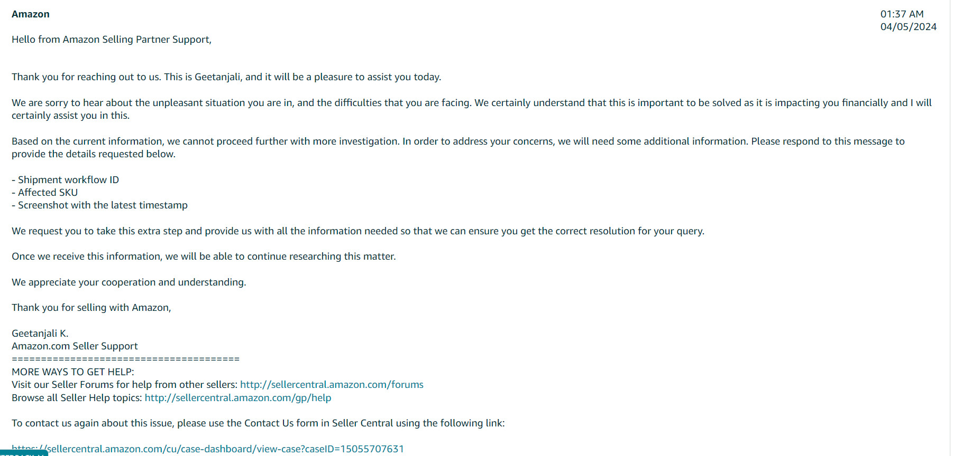Open the sellercentral.amazon.com/forums link

point(332,385)
